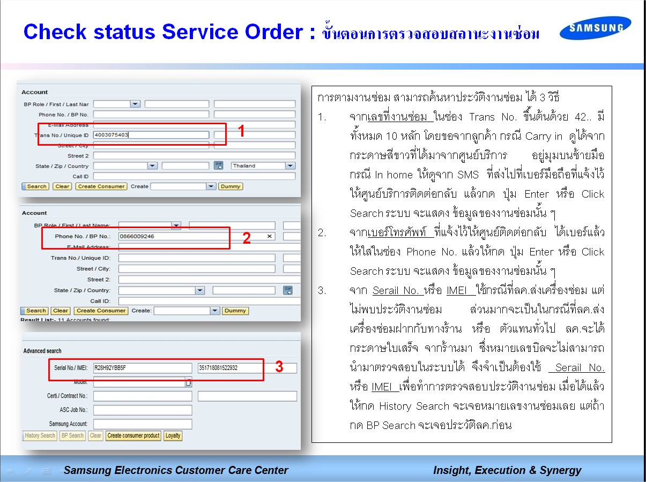Image resolution: width=646 pixels, height=482 pixels.
Task: Click the "Result List:- 11 Accounts found" text
Action: point(65,320)
